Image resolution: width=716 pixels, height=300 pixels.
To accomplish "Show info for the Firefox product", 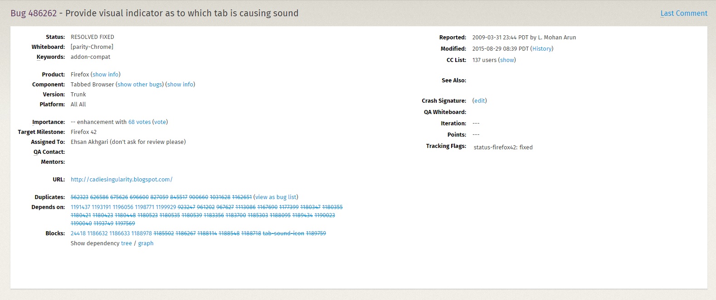I will point(105,75).
